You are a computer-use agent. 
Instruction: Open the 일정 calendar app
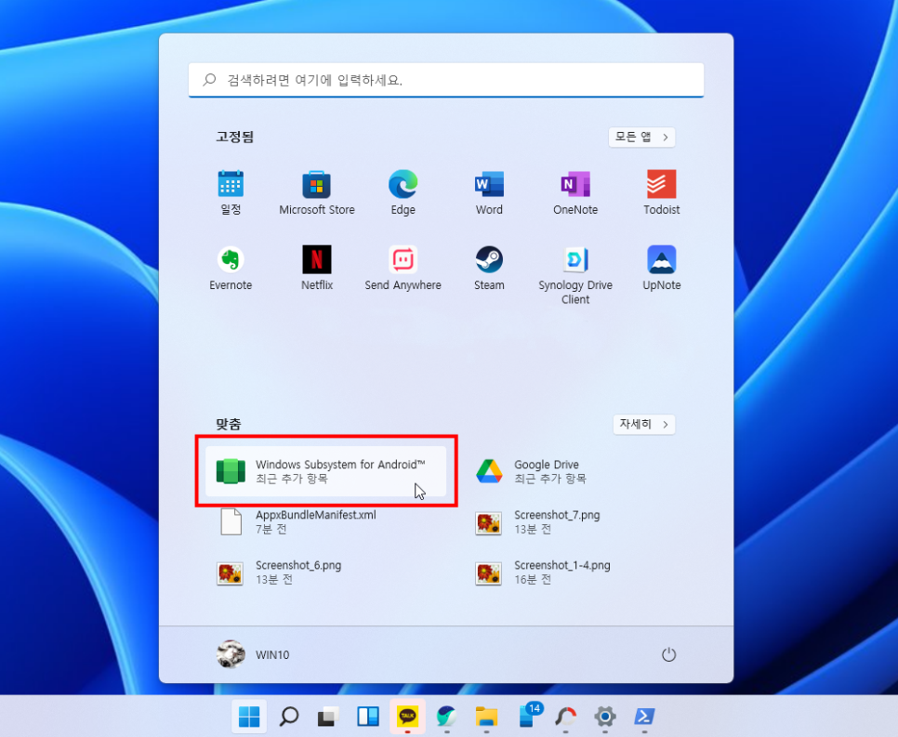pyautogui.click(x=231, y=192)
